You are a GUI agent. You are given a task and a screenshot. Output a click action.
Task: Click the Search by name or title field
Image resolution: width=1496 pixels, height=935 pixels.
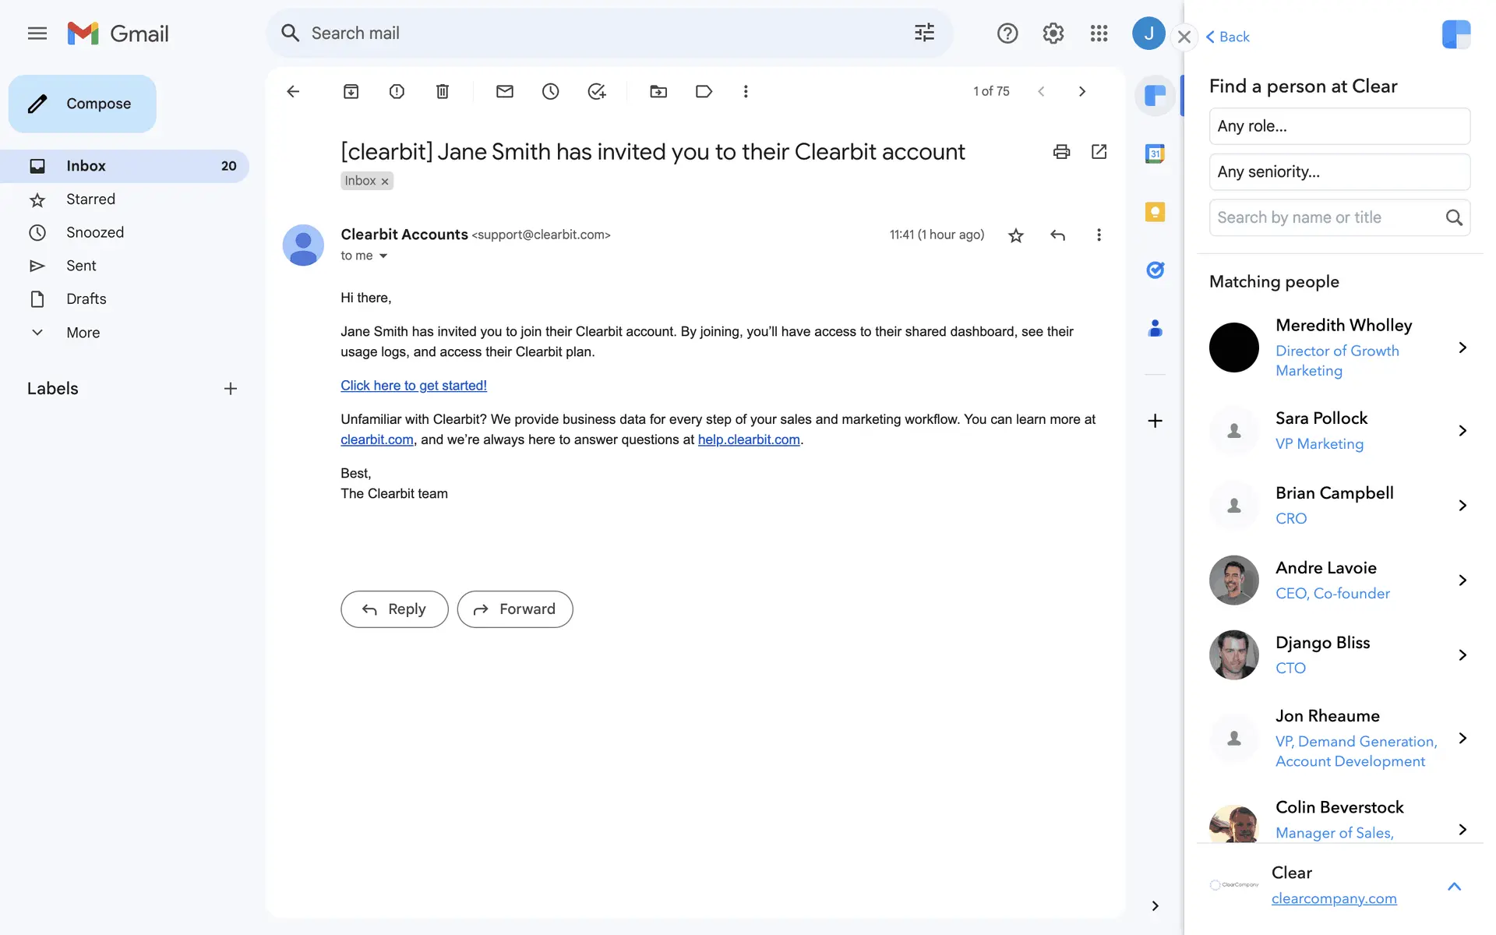(x=1325, y=218)
